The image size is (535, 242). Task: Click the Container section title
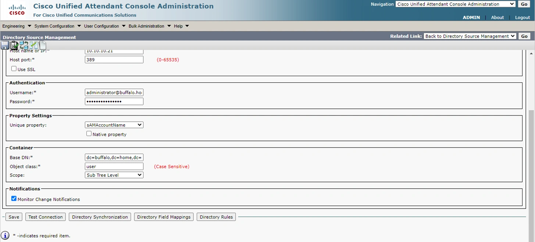[21, 147]
